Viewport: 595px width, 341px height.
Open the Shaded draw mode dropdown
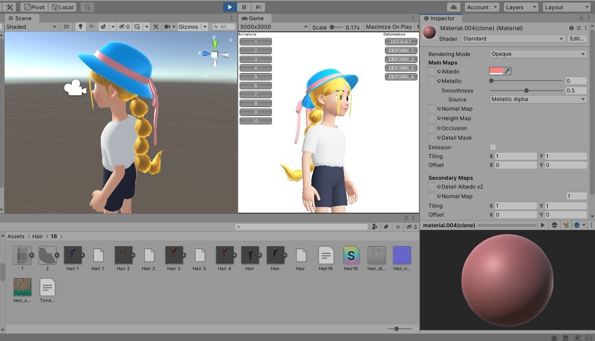(x=31, y=27)
